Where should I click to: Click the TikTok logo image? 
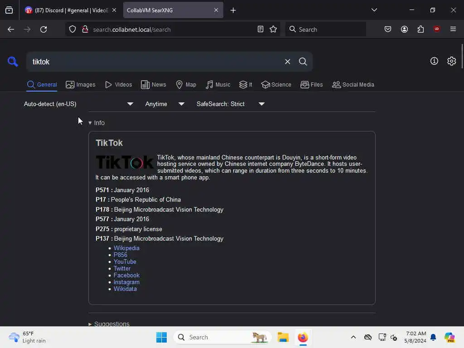(x=125, y=162)
